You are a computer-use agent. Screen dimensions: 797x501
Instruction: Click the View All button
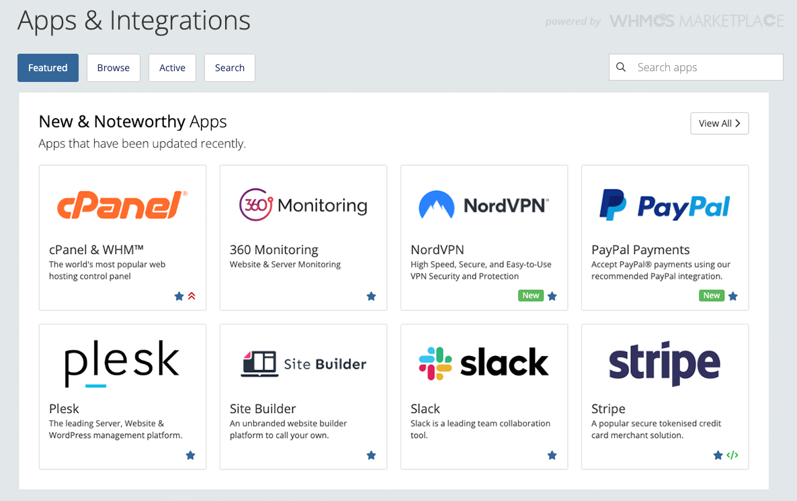(720, 123)
